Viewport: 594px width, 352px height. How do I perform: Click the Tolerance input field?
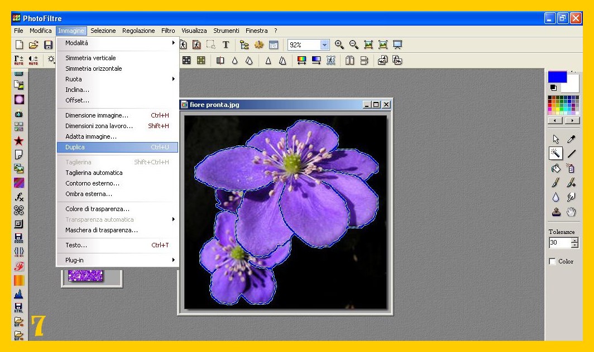point(559,243)
